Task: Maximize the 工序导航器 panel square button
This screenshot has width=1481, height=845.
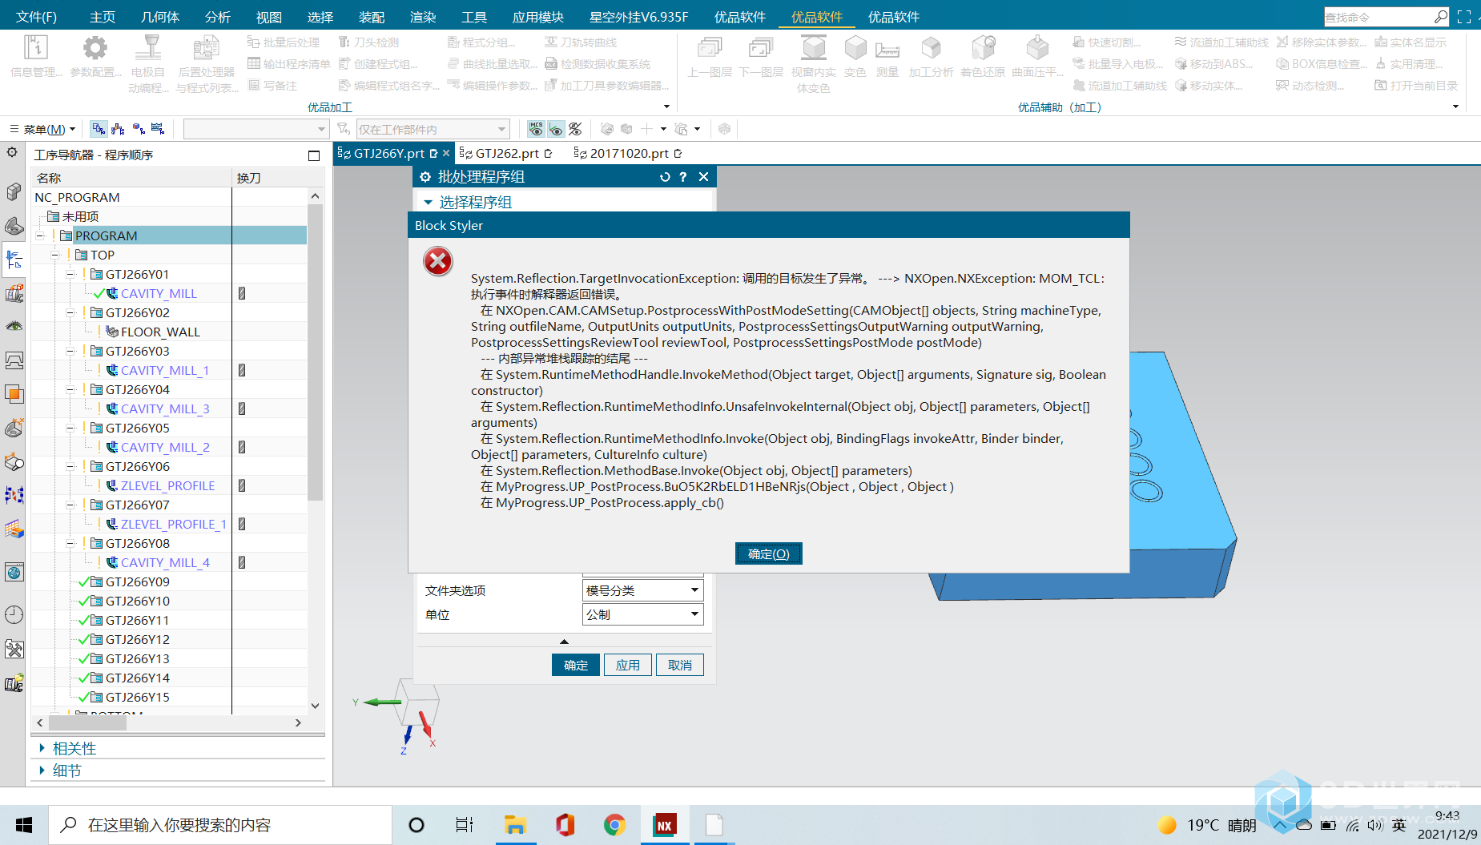Action: tap(314, 155)
